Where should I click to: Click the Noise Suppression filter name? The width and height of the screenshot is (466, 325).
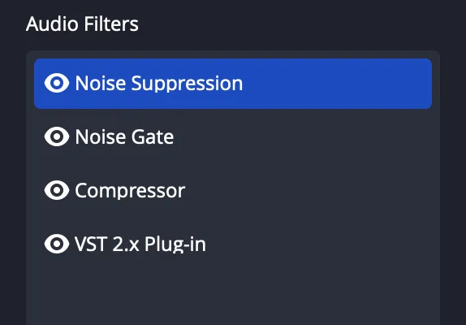(158, 84)
